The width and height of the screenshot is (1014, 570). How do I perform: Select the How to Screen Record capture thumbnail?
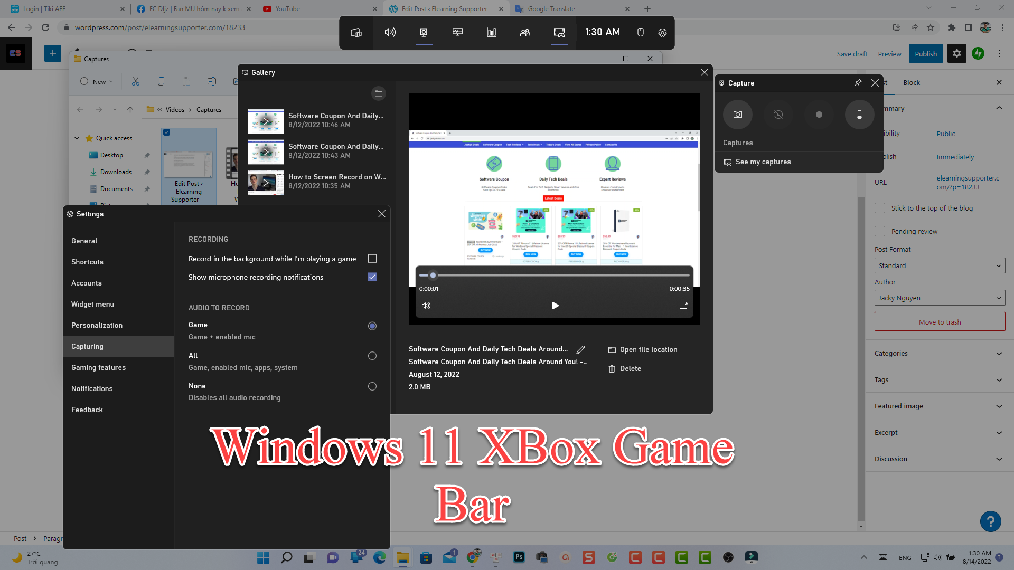tap(266, 183)
